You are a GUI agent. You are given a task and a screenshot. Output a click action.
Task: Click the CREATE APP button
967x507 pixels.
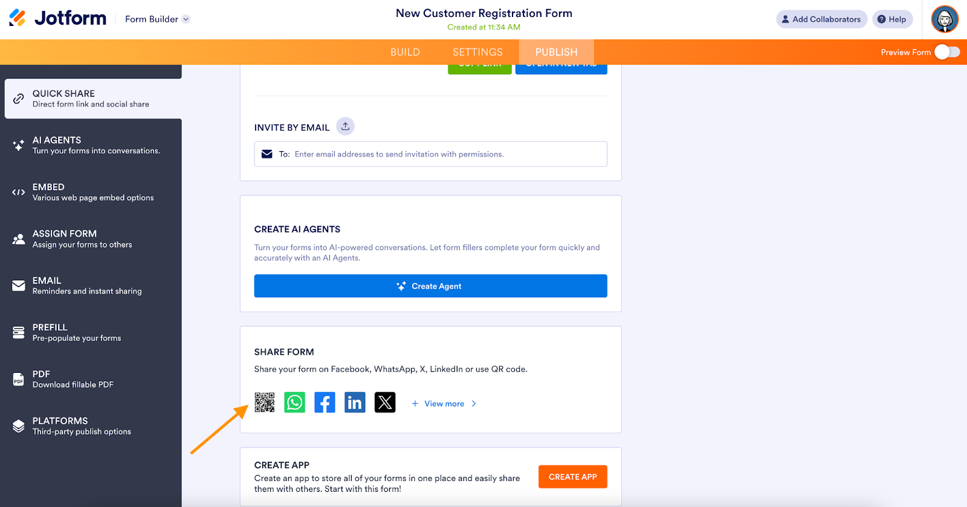(x=572, y=477)
